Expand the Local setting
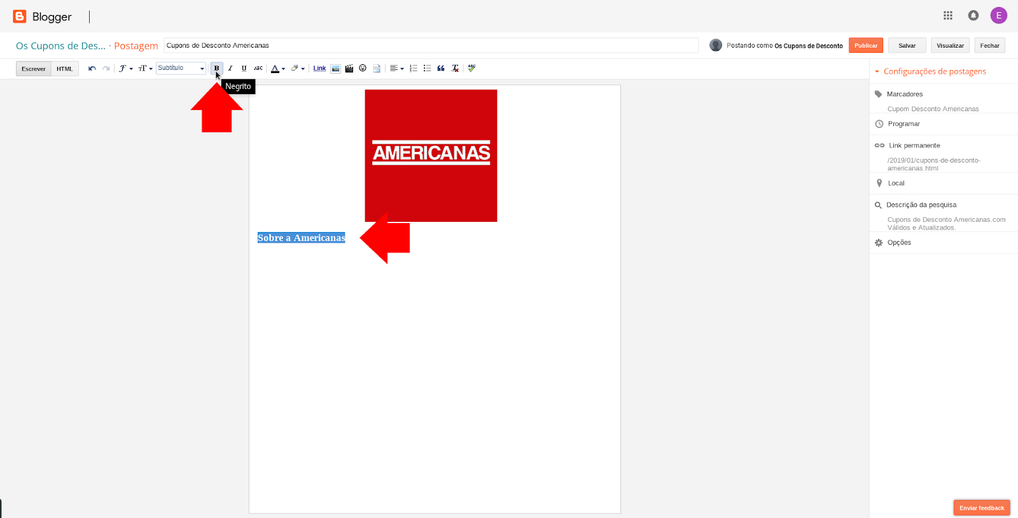This screenshot has width=1018, height=518. point(896,183)
